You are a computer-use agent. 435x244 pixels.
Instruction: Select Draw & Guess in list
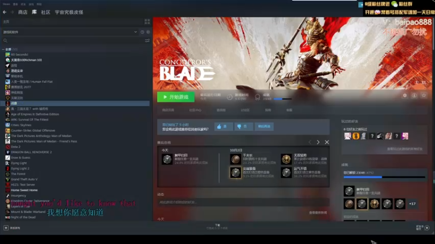coord(21,158)
